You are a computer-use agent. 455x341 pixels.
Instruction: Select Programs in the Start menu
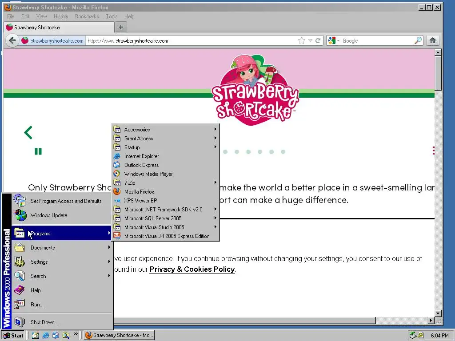[62, 234]
